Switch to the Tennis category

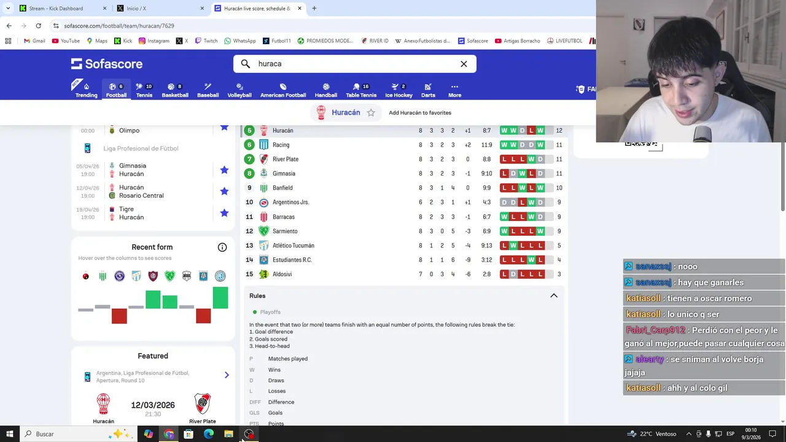click(144, 90)
